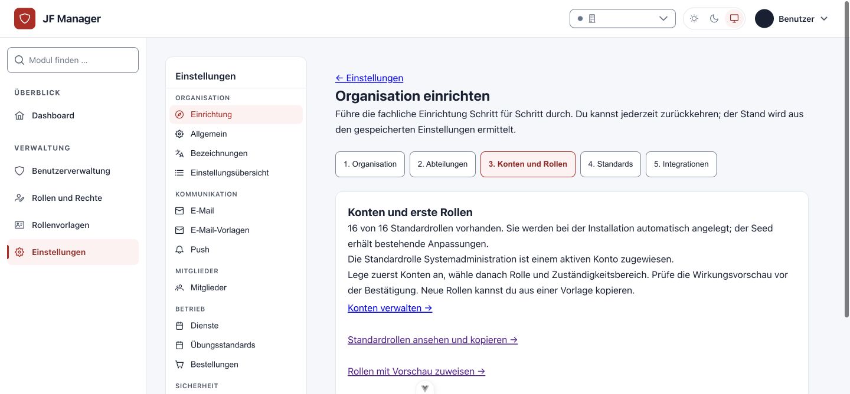
Task: Go to step 4. Standards
Action: coord(610,164)
